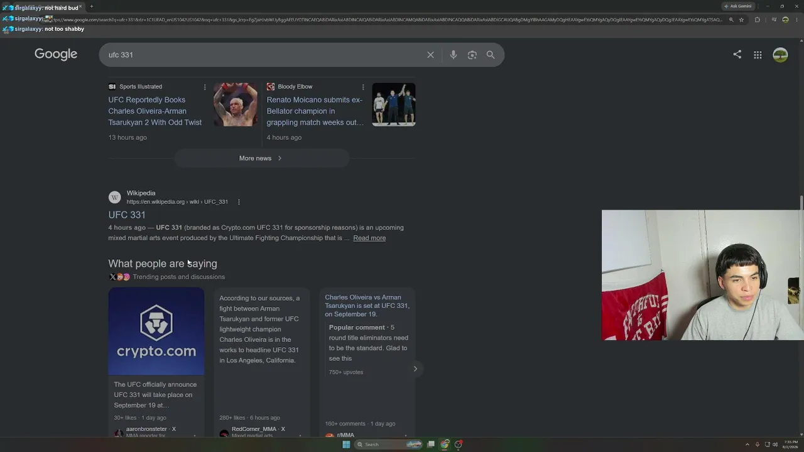The image size is (804, 452).
Task: Open Chrome's three-dot menu
Action: [796, 19]
